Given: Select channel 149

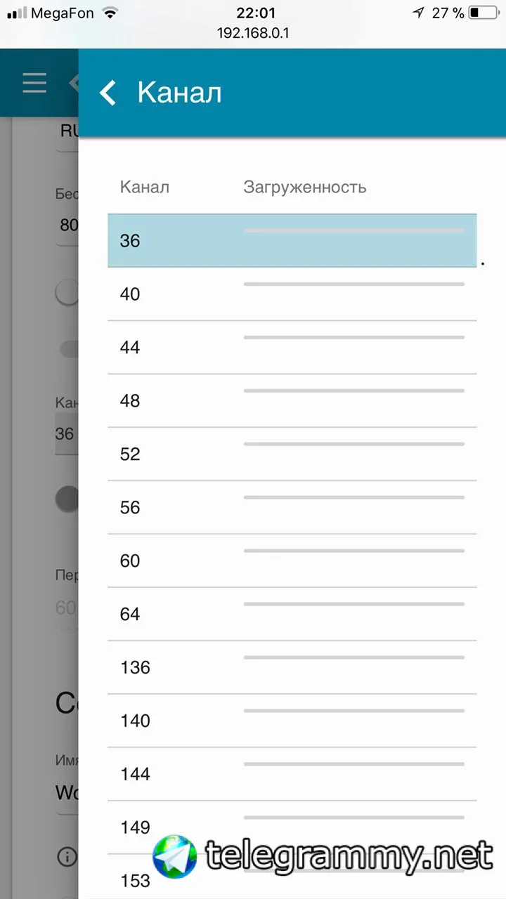Looking at the screenshot, I should click(x=292, y=827).
